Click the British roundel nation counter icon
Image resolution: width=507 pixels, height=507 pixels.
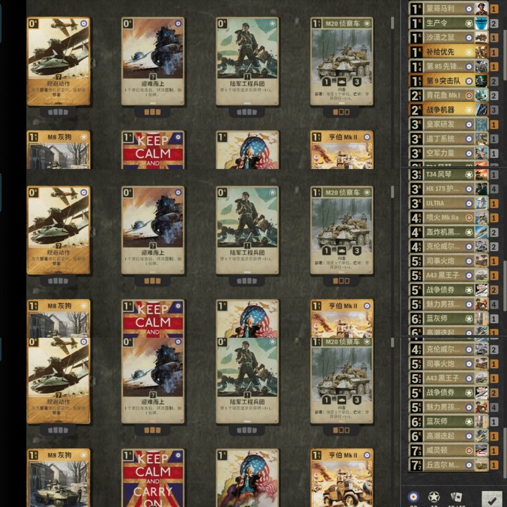click(x=413, y=497)
